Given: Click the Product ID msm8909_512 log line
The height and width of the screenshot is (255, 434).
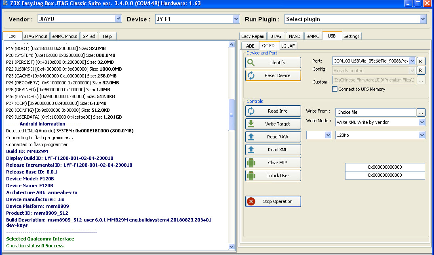Looking at the screenshot, I should pyautogui.click(x=37, y=213).
